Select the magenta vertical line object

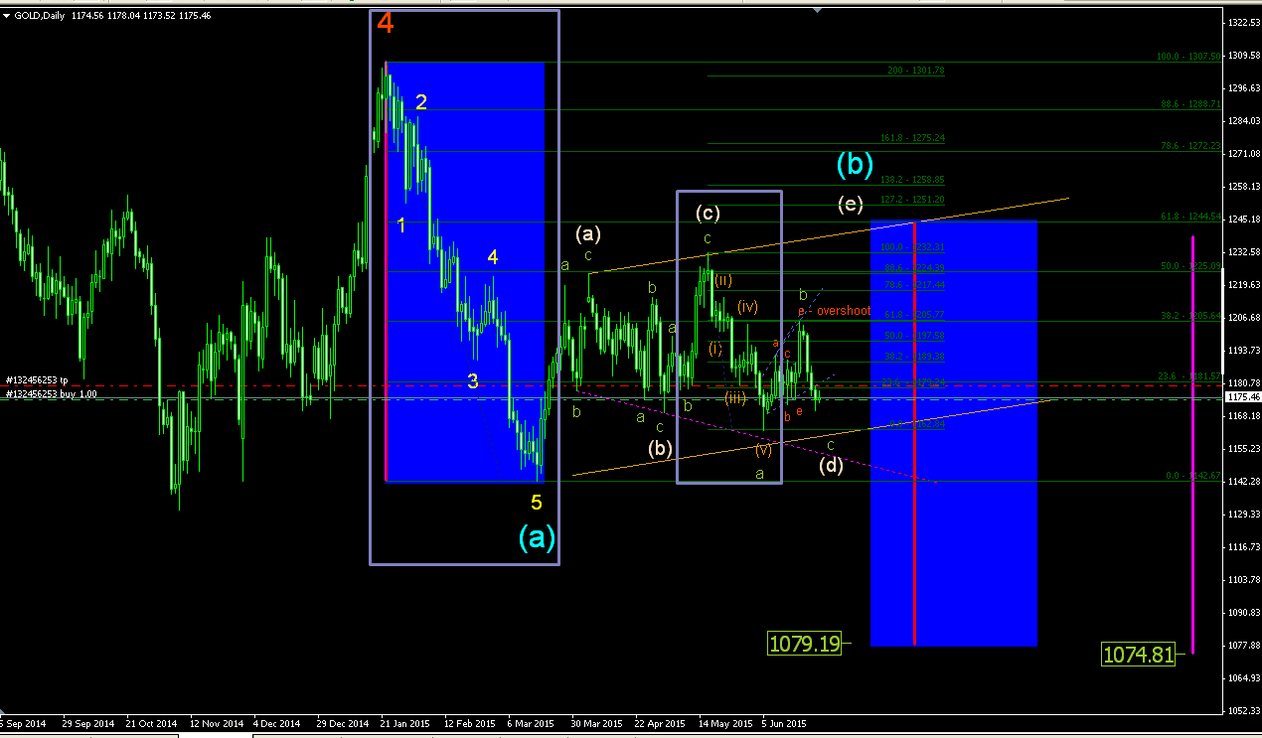1192,445
